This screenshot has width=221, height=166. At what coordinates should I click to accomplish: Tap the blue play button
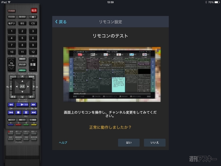point(22,105)
